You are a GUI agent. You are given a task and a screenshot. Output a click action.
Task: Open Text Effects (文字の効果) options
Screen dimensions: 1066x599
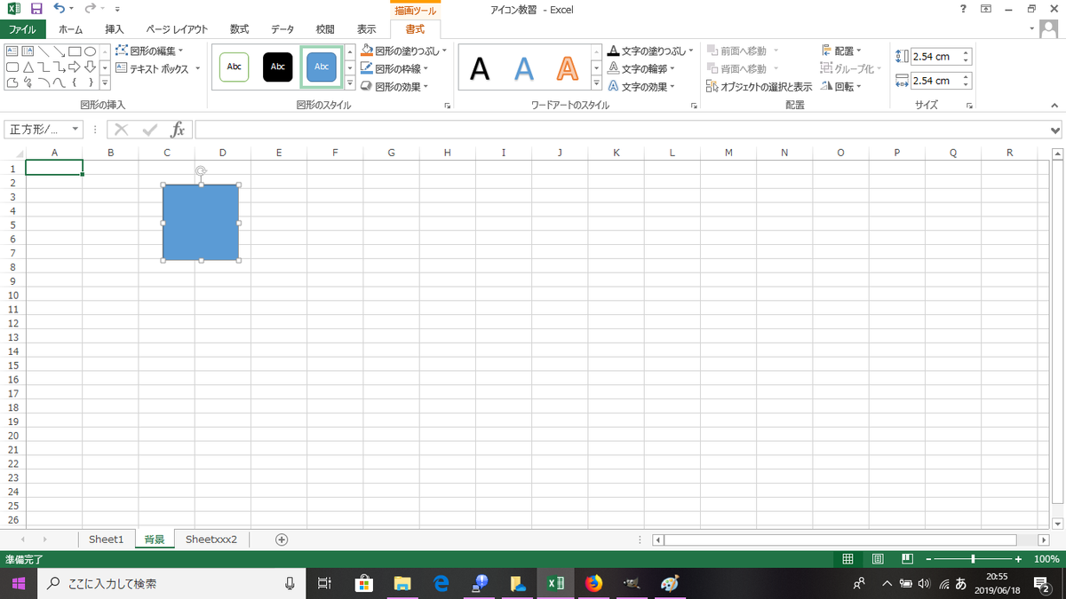pyautogui.click(x=643, y=86)
